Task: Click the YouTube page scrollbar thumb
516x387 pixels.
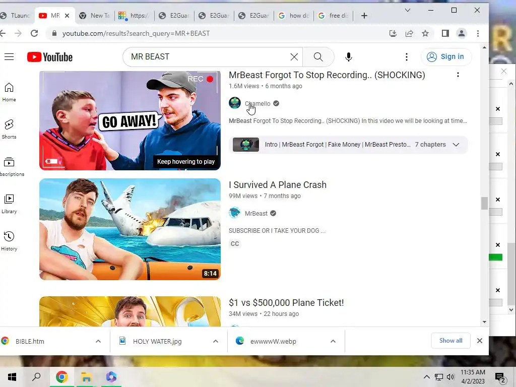Action: 484,203
